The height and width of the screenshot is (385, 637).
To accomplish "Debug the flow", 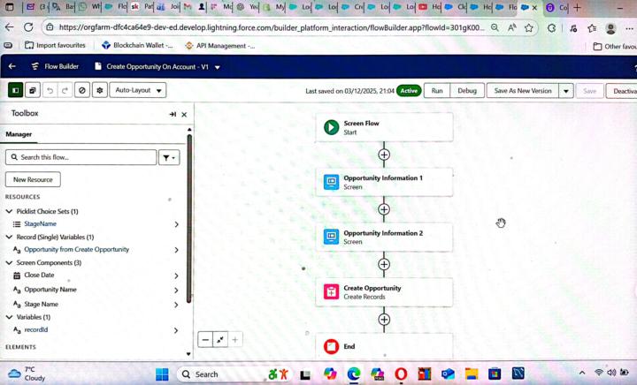I will 467,91.
